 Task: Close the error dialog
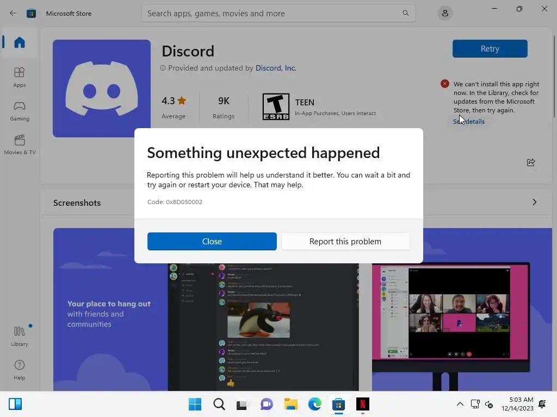pos(212,242)
